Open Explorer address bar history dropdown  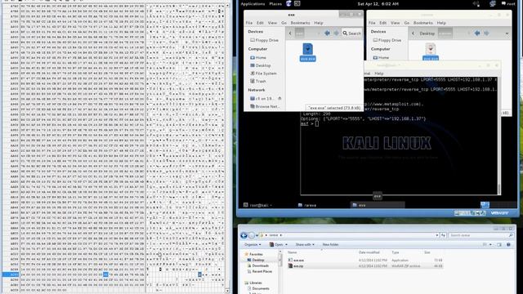436,235
